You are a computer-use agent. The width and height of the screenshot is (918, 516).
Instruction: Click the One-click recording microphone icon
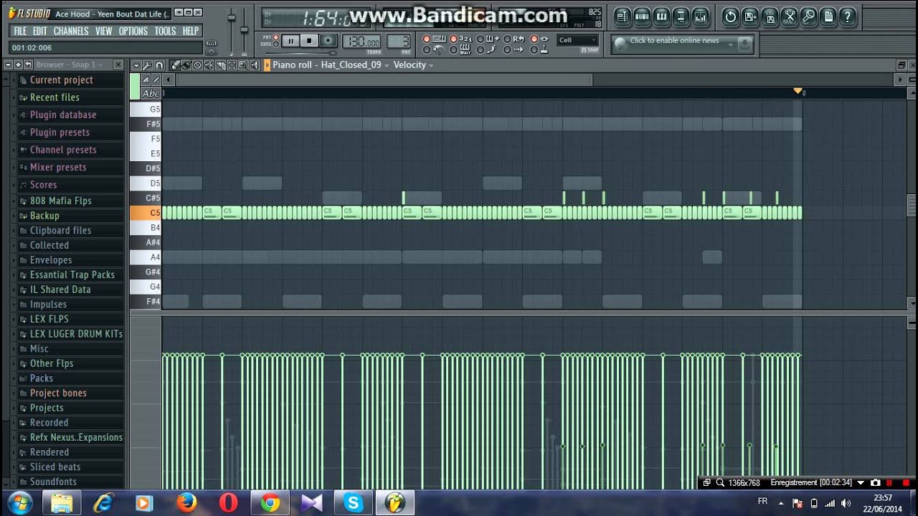(x=808, y=16)
